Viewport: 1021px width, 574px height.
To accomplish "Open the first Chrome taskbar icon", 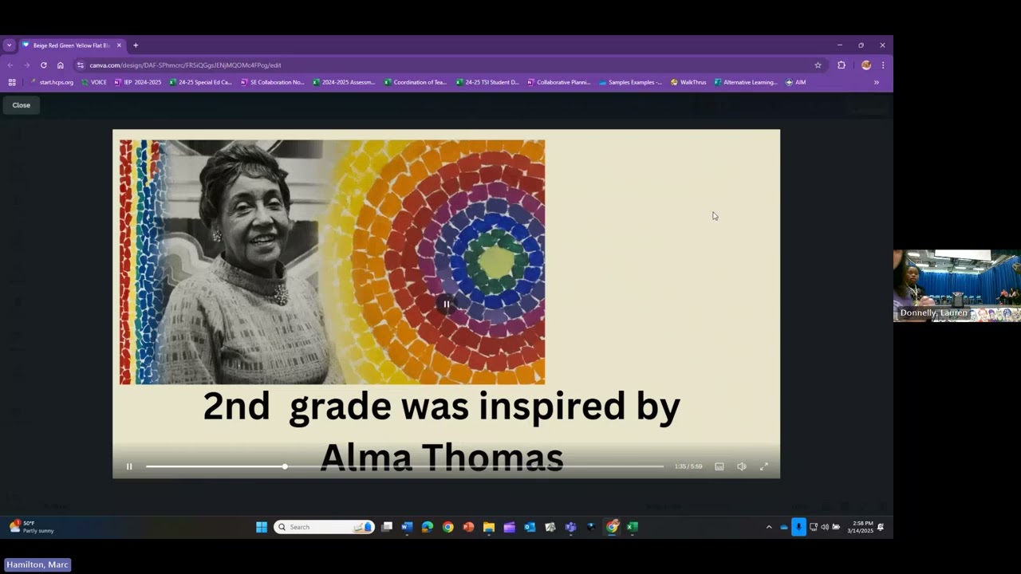I will point(448,527).
